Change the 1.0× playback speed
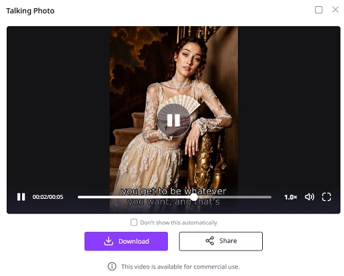The width and height of the screenshot is (344, 276). 290,197
